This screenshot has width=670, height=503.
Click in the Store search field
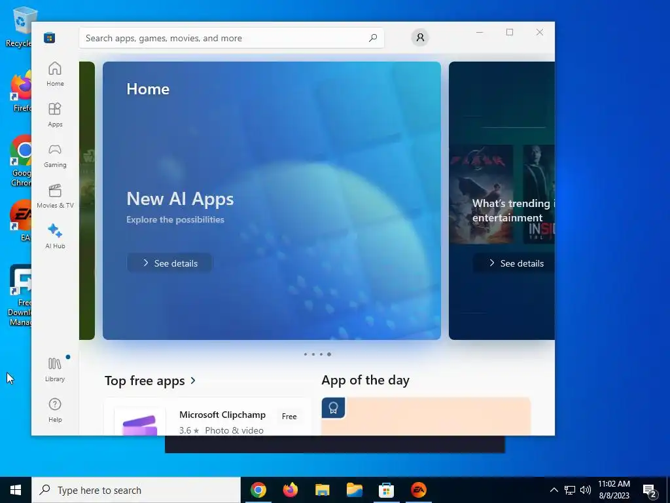(232, 38)
